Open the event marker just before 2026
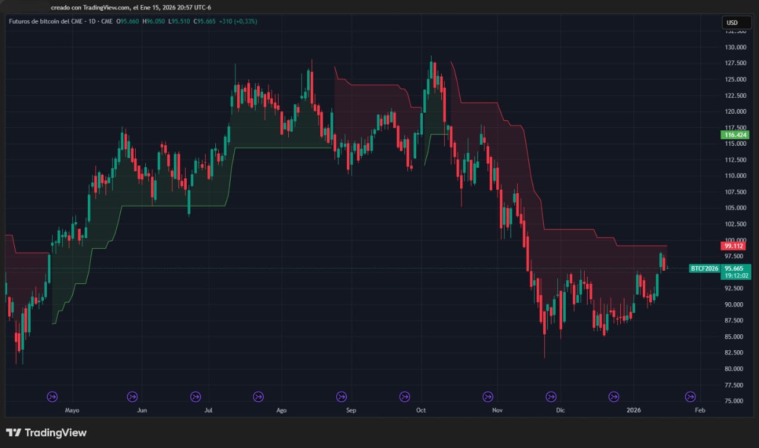Screen dimensions: 759x448 (614, 396)
